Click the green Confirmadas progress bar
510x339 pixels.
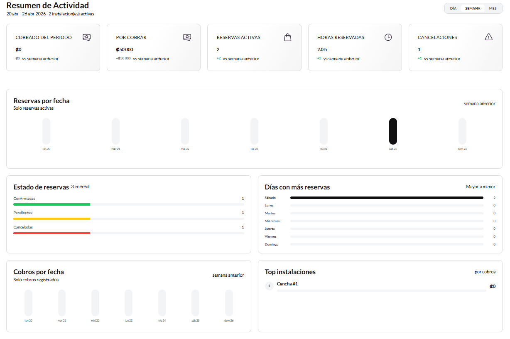point(52,204)
